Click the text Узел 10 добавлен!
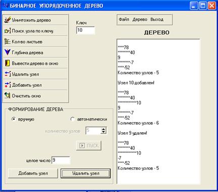This screenshot has height=192, width=218. point(136,83)
